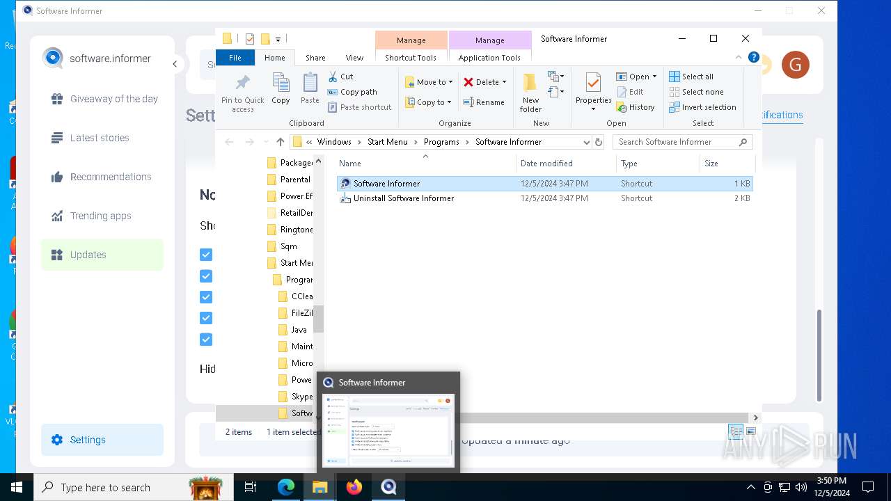The image size is (891, 501).
Task: Open the Windows Start menu
Action: [x=17, y=487]
